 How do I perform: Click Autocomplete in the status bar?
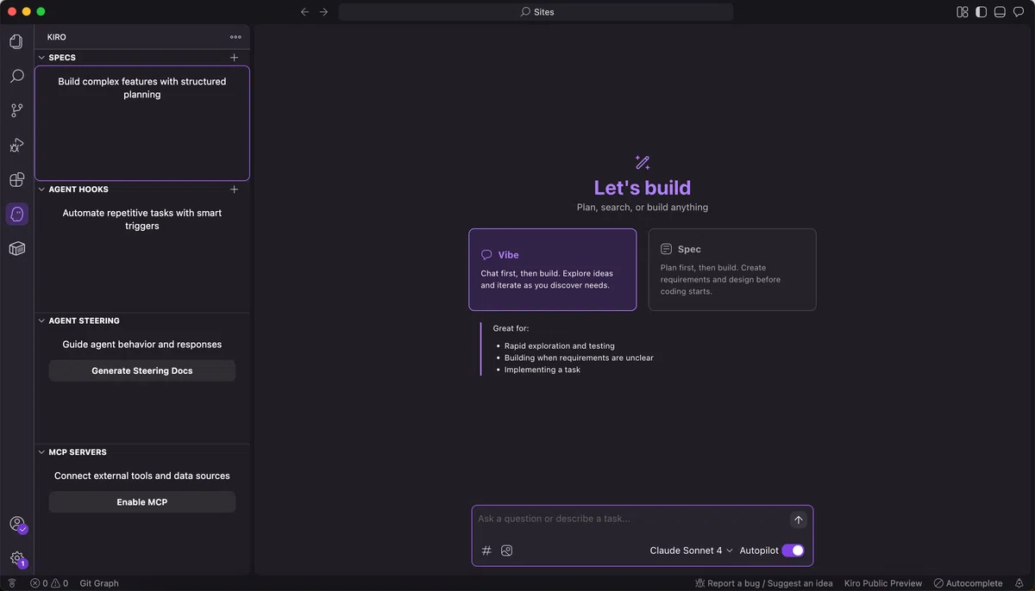(968, 583)
